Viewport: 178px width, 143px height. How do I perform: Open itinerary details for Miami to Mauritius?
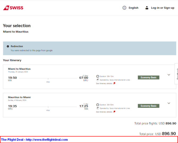[x=104, y=84]
